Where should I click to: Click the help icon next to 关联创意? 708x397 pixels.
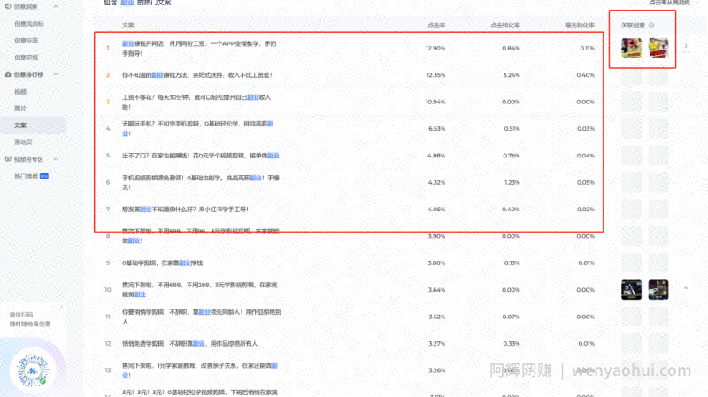point(651,26)
